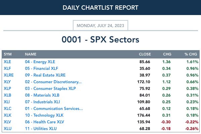This screenshot has height=134, width=201.
Task: Sort table by the % CHG column header
Action: (191, 54)
